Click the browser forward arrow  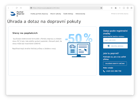point(13,8)
